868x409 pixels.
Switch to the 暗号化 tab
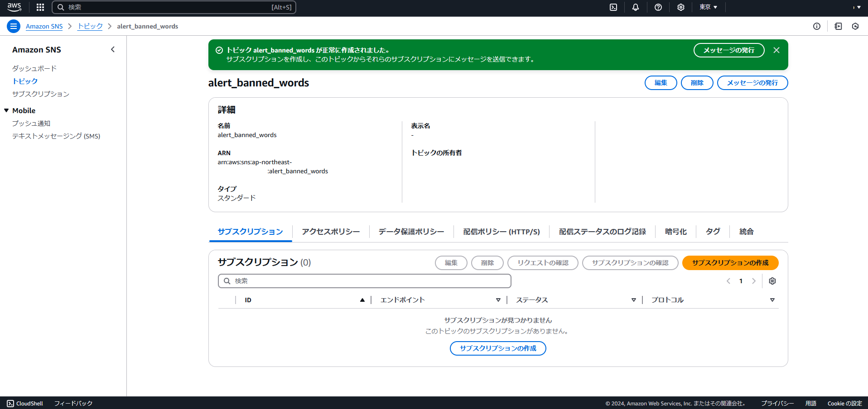[676, 232]
